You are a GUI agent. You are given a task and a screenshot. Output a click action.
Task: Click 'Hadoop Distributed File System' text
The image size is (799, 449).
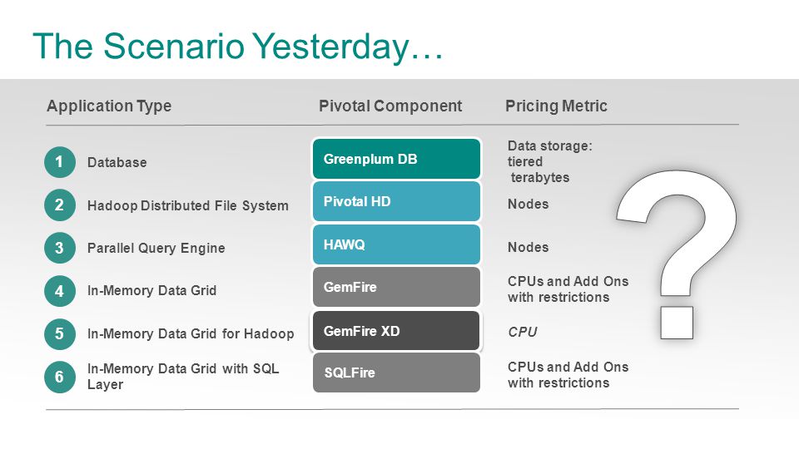188,205
